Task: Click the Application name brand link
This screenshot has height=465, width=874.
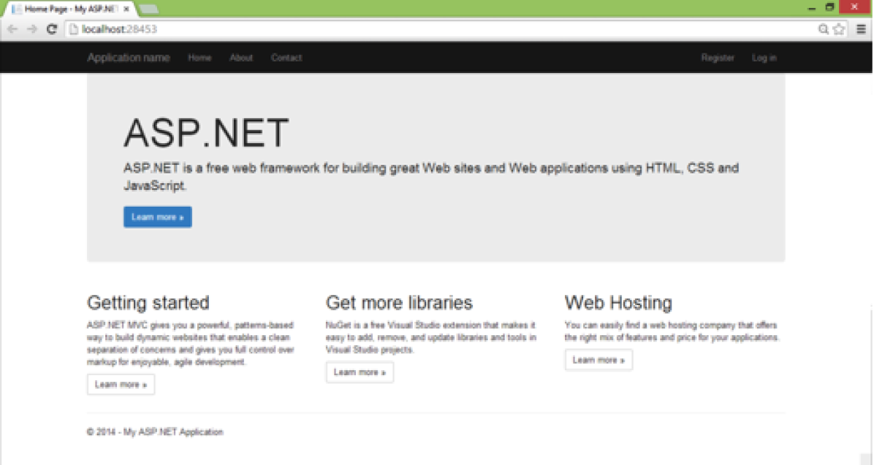Action: [128, 58]
